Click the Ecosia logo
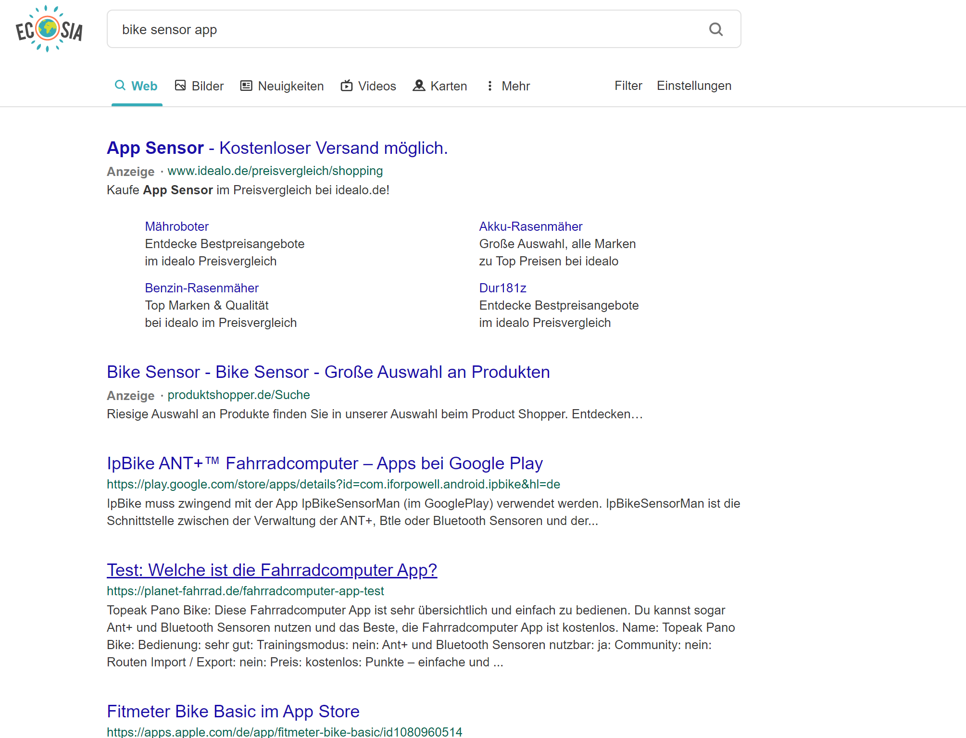The image size is (966, 738). (49, 29)
